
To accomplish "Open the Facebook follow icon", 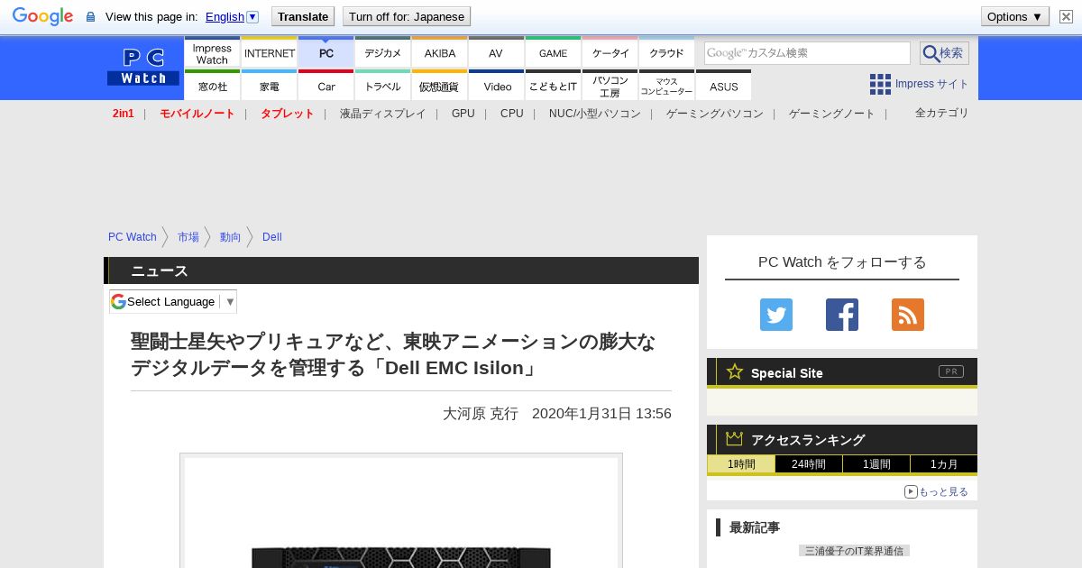I will click(842, 315).
